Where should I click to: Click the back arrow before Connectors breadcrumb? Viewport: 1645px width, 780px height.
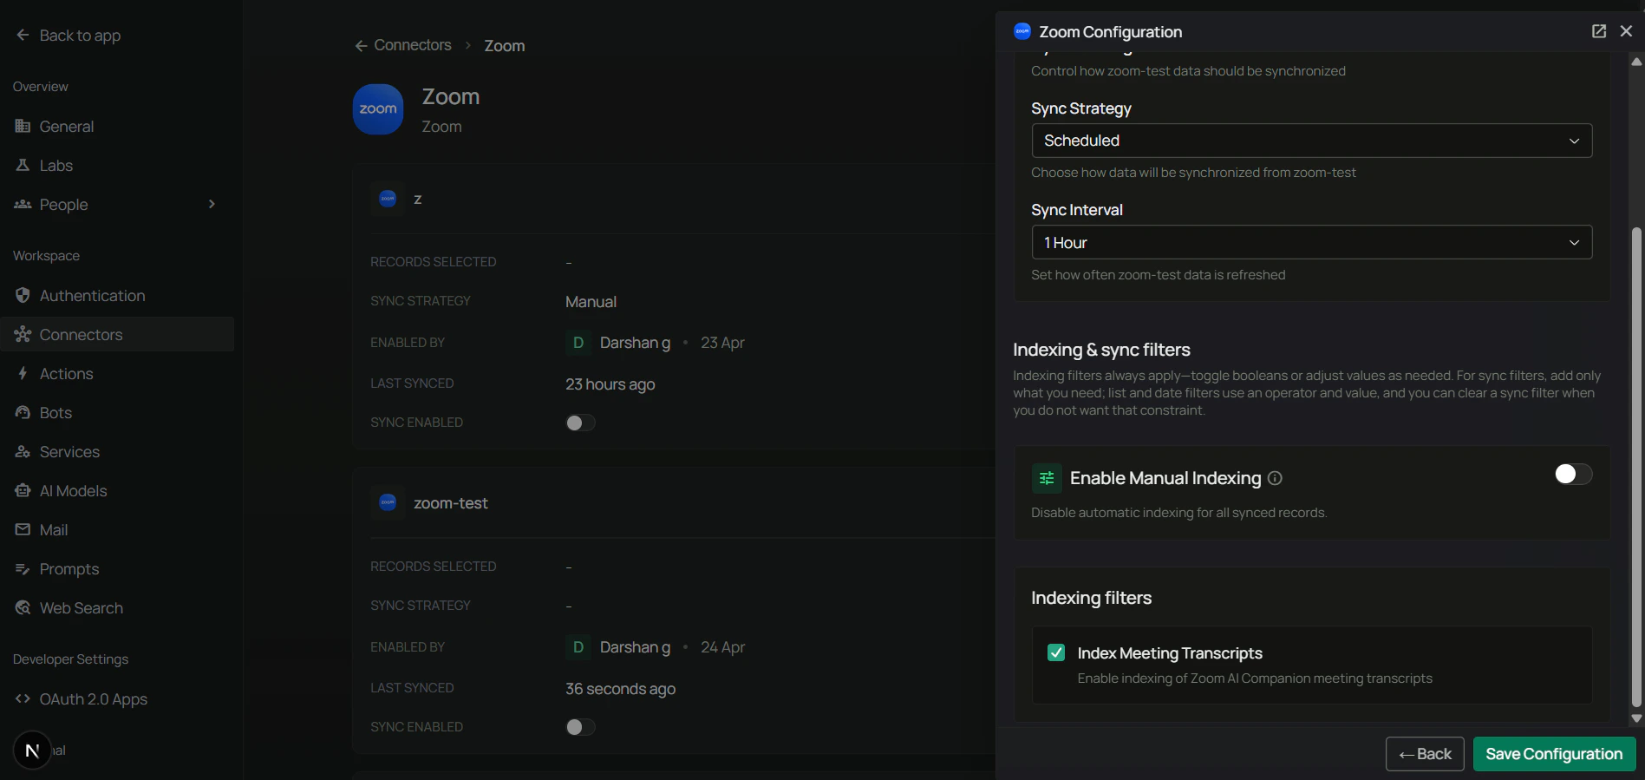pyautogui.click(x=361, y=46)
